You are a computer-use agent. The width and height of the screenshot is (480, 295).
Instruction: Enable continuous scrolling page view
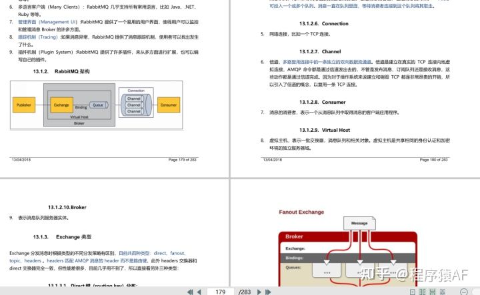pyautogui.click(x=432, y=292)
